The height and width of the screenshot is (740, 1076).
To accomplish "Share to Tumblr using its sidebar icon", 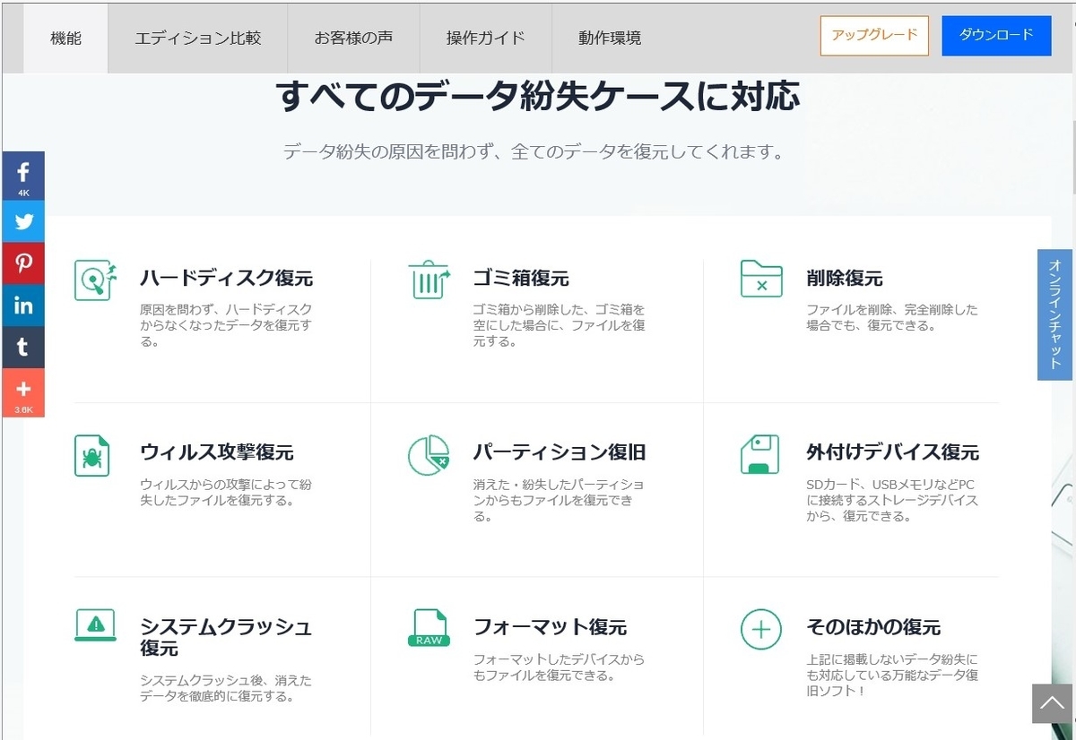I will pos(23,348).
